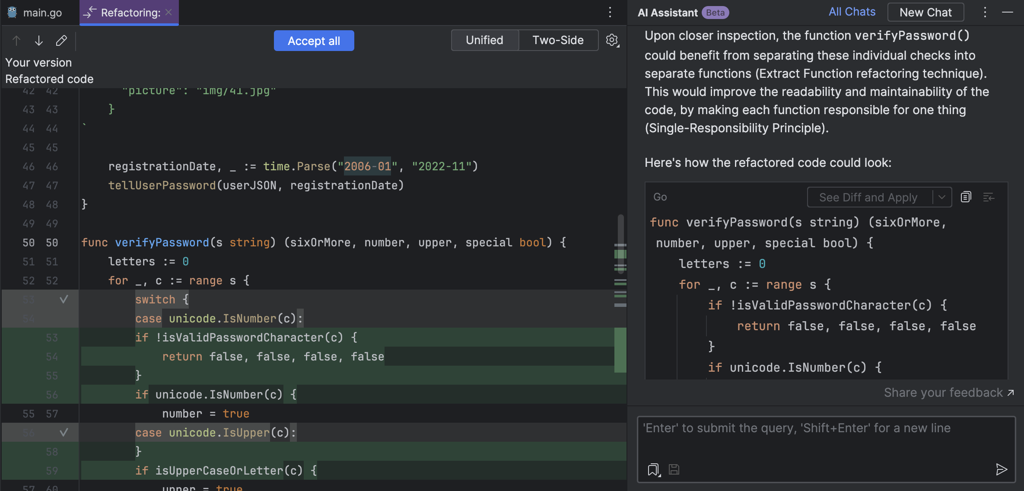Insert the code snippet at caret
This screenshot has height=491, width=1024.
(989, 197)
